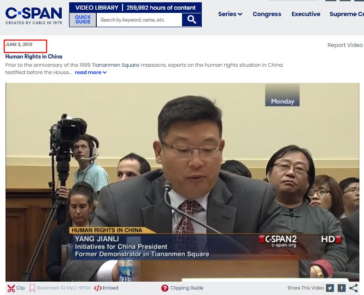Click the generic share icon

(353, 288)
